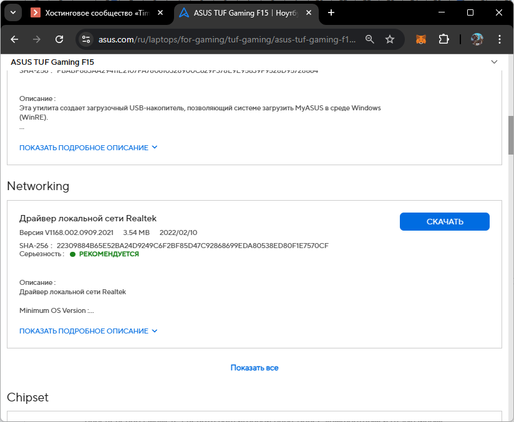Expand detailed description for the MyASUS utility
This screenshot has height=422, width=514.
89,148
